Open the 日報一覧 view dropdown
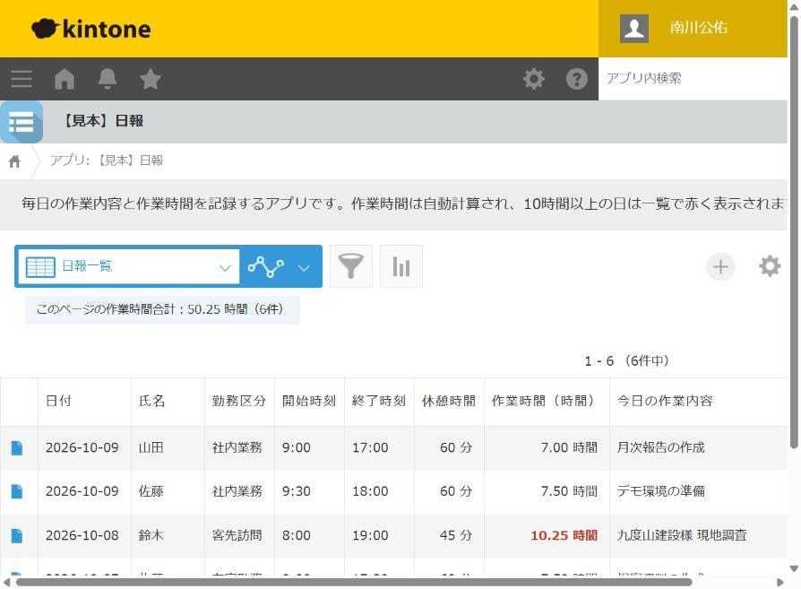Viewport: 801px width, 589px height. [x=129, y=266]
